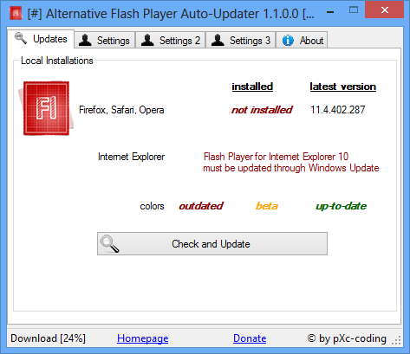The image size is (410, 354).
Task: Open the Homepage link
Action: 143,338
